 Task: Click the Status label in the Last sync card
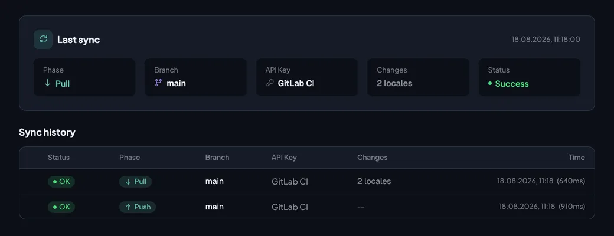tap(498, 70)
